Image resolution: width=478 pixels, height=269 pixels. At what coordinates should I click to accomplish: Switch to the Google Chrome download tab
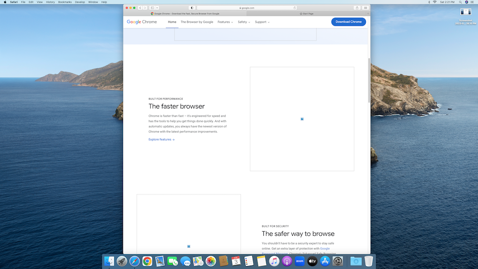(x=185, y=14)
